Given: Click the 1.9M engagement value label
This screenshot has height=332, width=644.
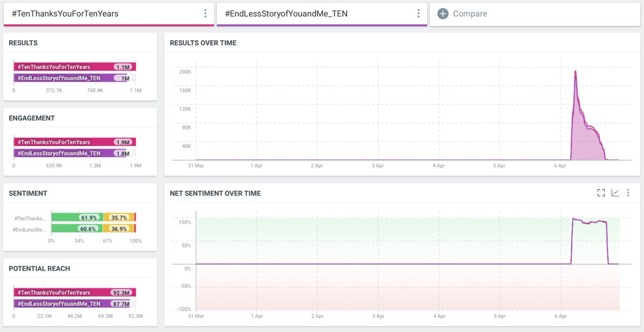Looking at the screenshot, I should click(123, 142).
